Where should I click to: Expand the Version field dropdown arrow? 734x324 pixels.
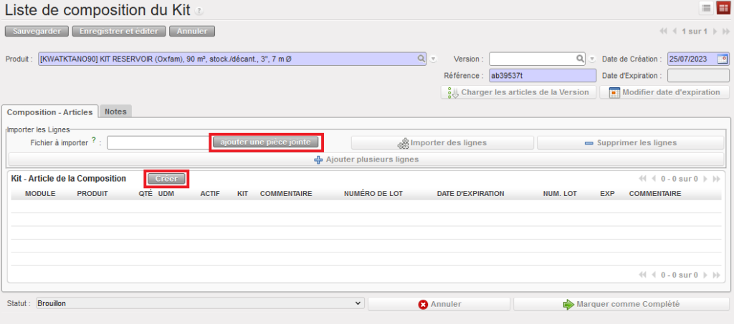point(593,59)
